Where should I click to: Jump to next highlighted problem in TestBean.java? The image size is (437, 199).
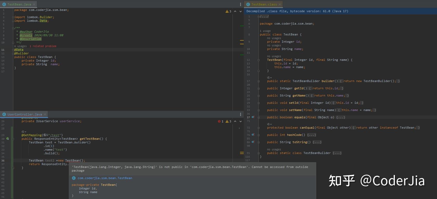coord(241,11)
